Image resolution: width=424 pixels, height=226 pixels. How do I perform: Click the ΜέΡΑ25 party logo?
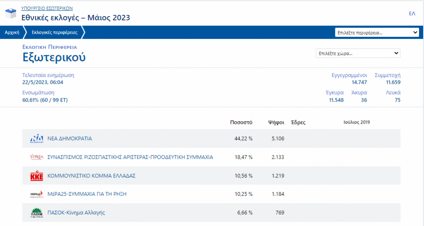coord(37,194)
